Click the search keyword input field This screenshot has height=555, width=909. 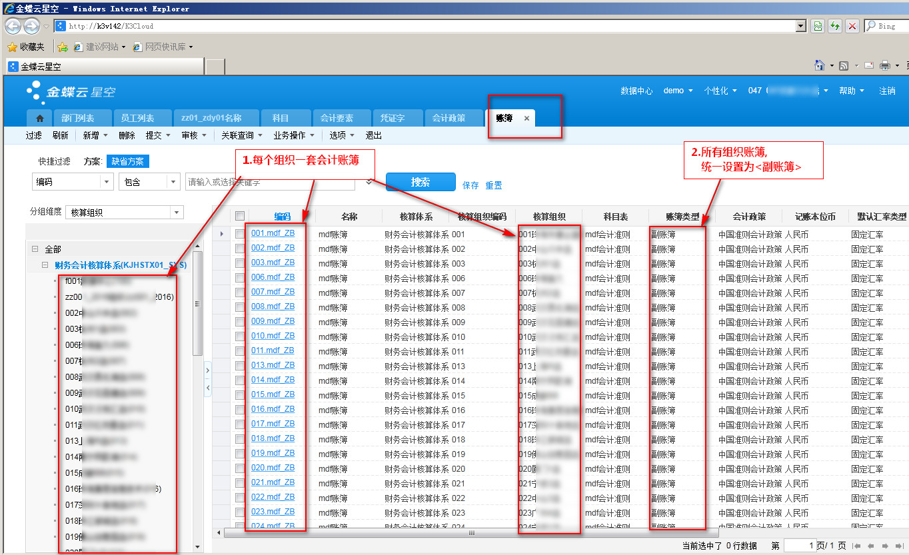coord(273,182)
